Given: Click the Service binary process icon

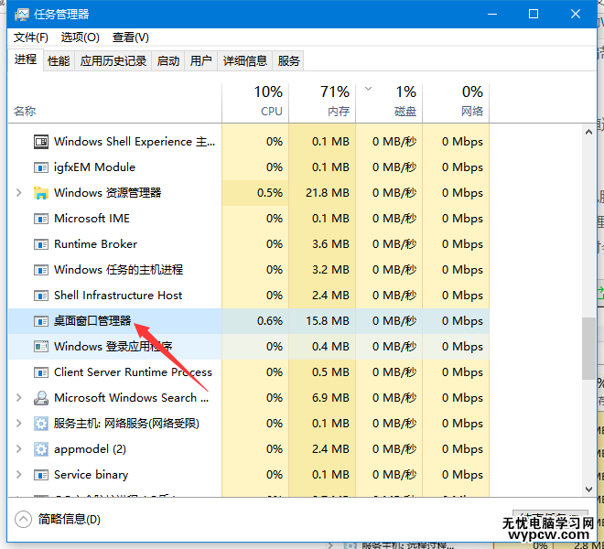Looking at the screenshot, I should [x=41, y=475].
